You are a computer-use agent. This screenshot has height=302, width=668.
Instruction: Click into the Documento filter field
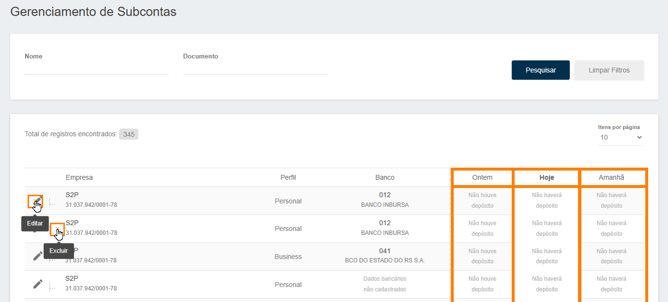coord(255,68)
